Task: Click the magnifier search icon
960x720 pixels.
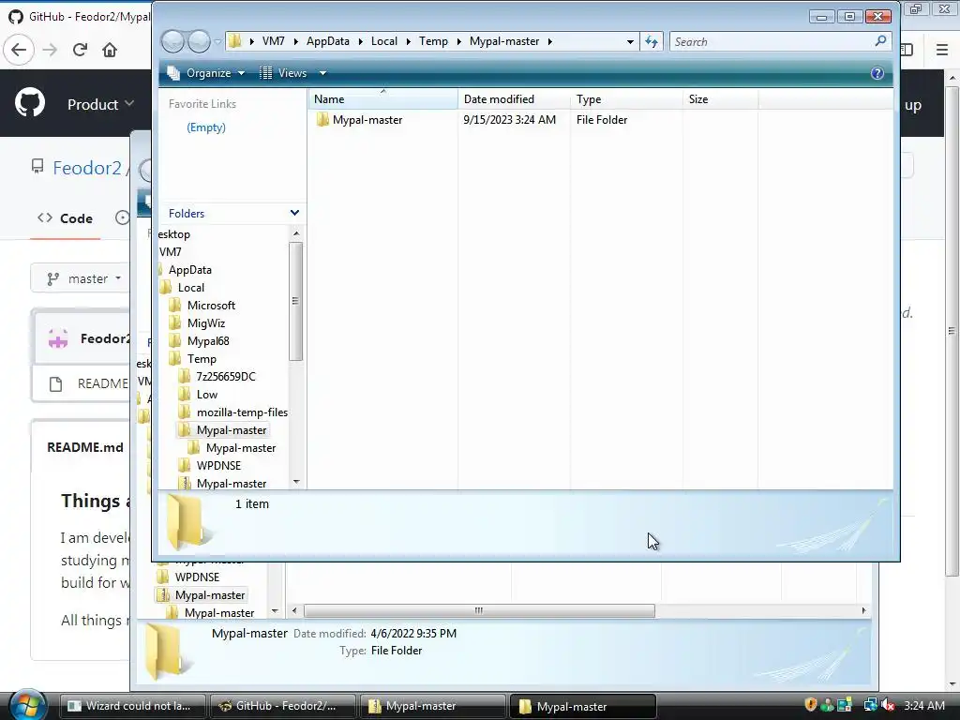Action: pos(880,41)
